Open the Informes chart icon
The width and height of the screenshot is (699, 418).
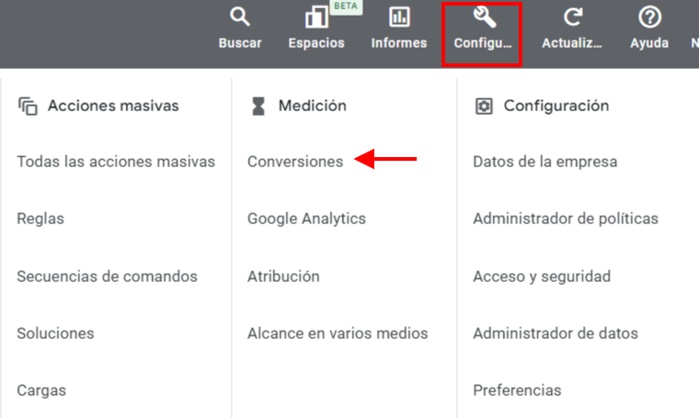pyautogui.click(x=399, y=17)
